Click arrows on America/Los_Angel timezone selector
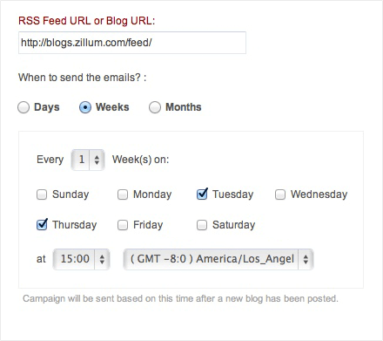Screen dimensions: 383x341 [306, 259]
